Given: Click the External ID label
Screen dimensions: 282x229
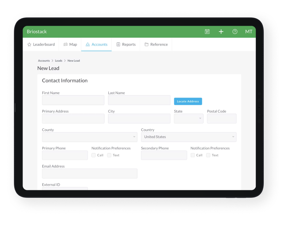Looking at the screenshot, I should pos(51,185).
